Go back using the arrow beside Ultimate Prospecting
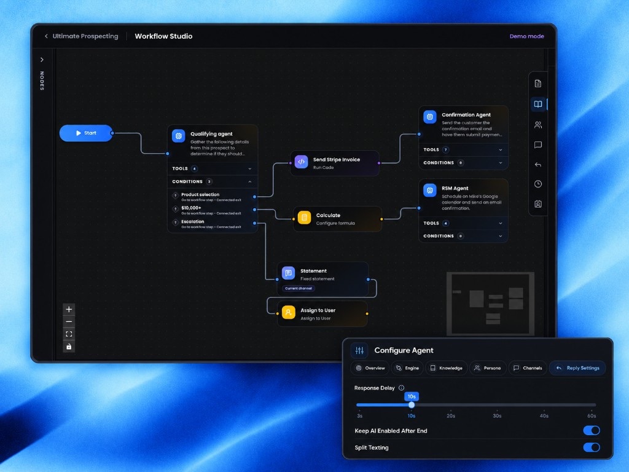629x472 pixels. click(46, 36)
